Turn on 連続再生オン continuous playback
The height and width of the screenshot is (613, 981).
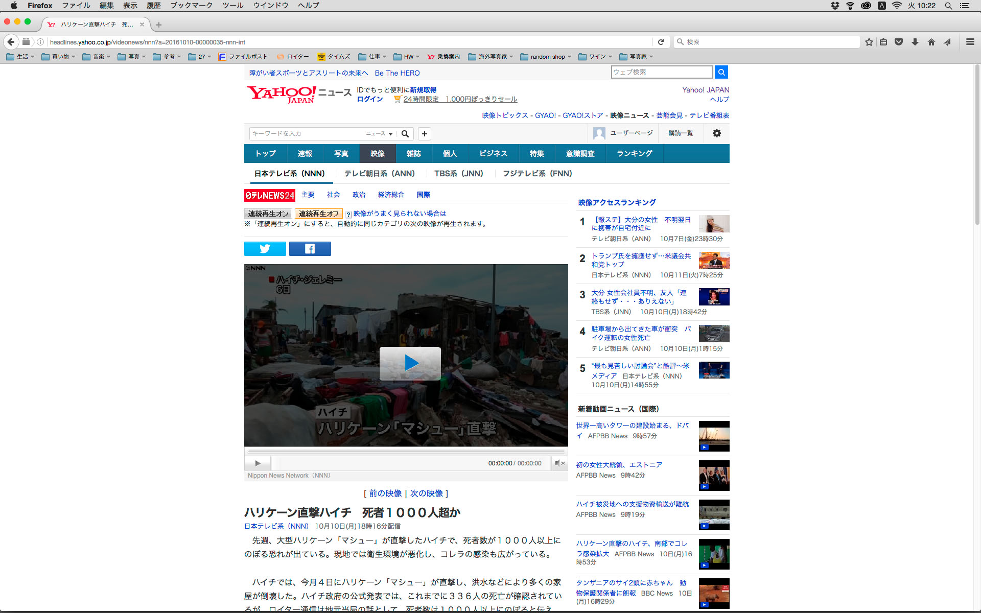coord(268,214)
